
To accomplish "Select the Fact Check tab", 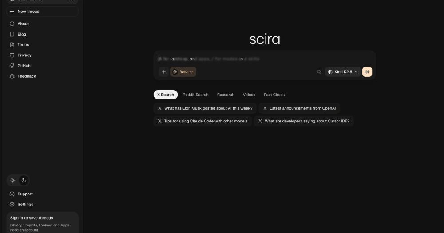I will (x=274, y=95).
